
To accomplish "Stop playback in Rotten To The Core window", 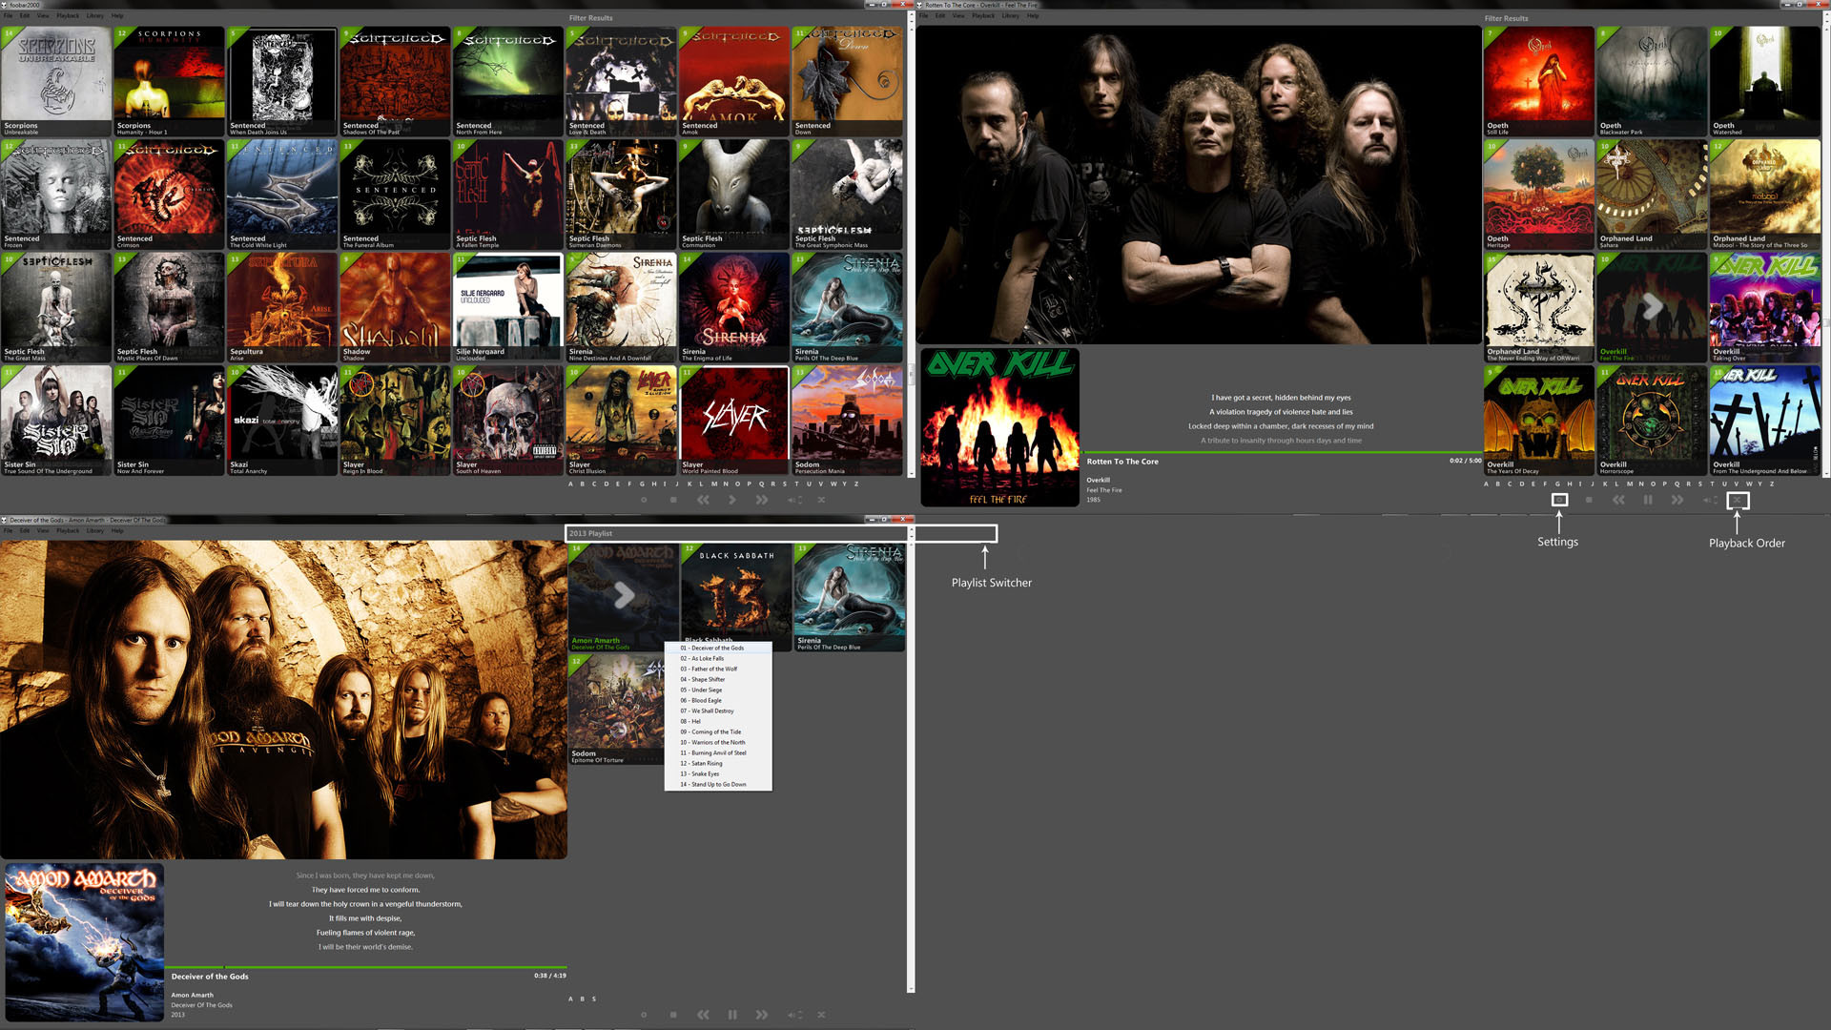I will tap(1589, 500).
